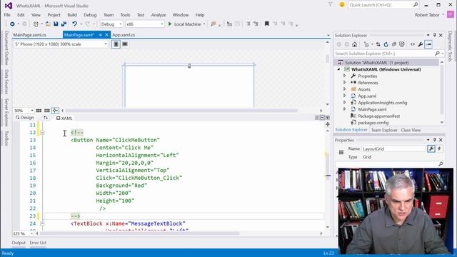Click the Show All Files icon
The width and height of the screenshot is (457, 257).
[x=402, y=44]
